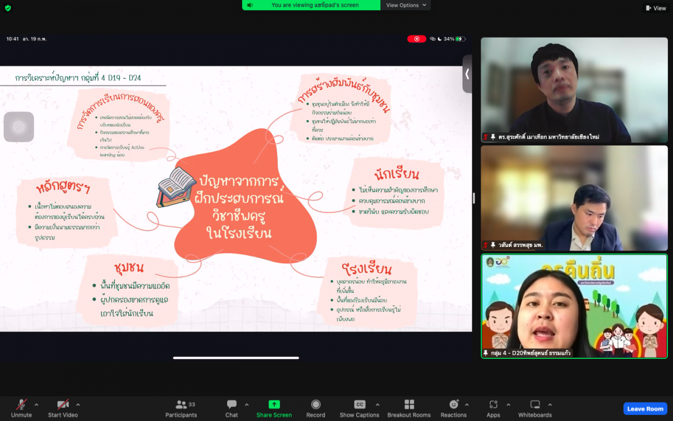This screenshot has width=673, height=421.
Task: Start recording with the Record button
Action: pyautogui.click(x=316, y=408)
